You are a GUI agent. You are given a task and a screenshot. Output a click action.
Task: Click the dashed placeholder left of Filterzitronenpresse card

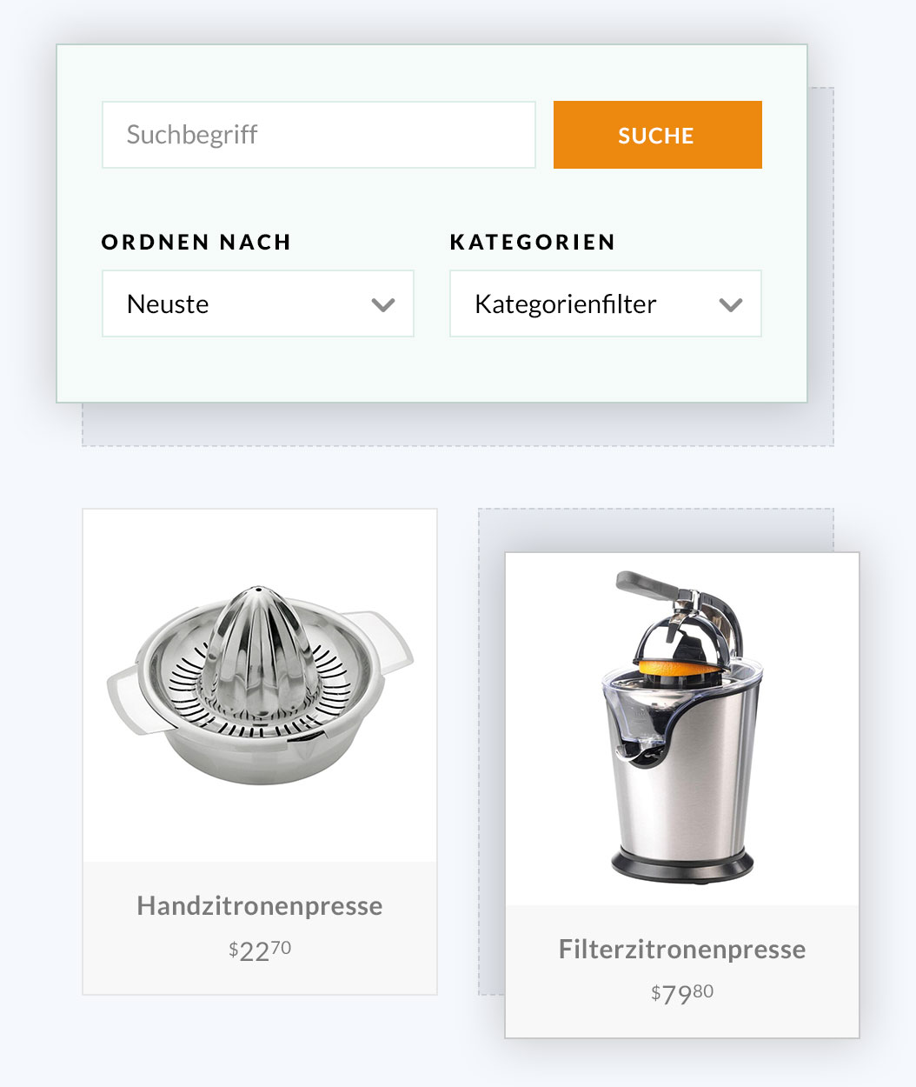point(491,752)
